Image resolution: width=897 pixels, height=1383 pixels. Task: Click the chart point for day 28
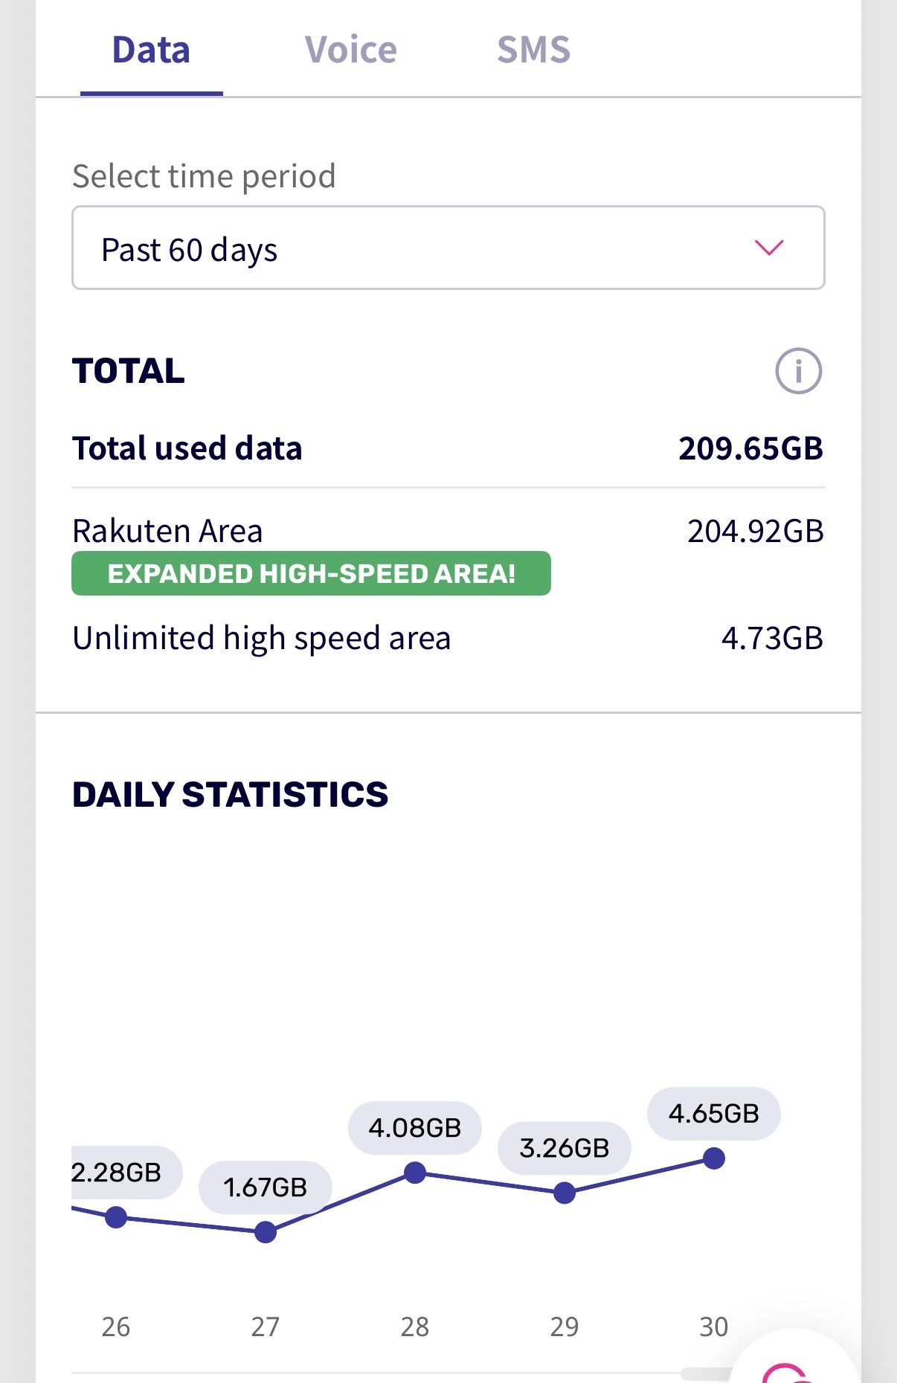pyautogui.click(x=415, y=1173)
